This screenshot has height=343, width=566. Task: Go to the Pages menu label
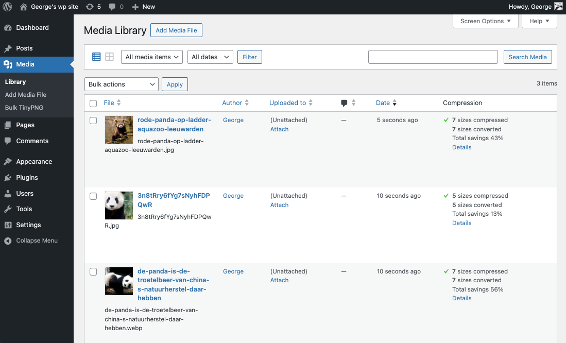pyautogui.click(x=25, y=125)
